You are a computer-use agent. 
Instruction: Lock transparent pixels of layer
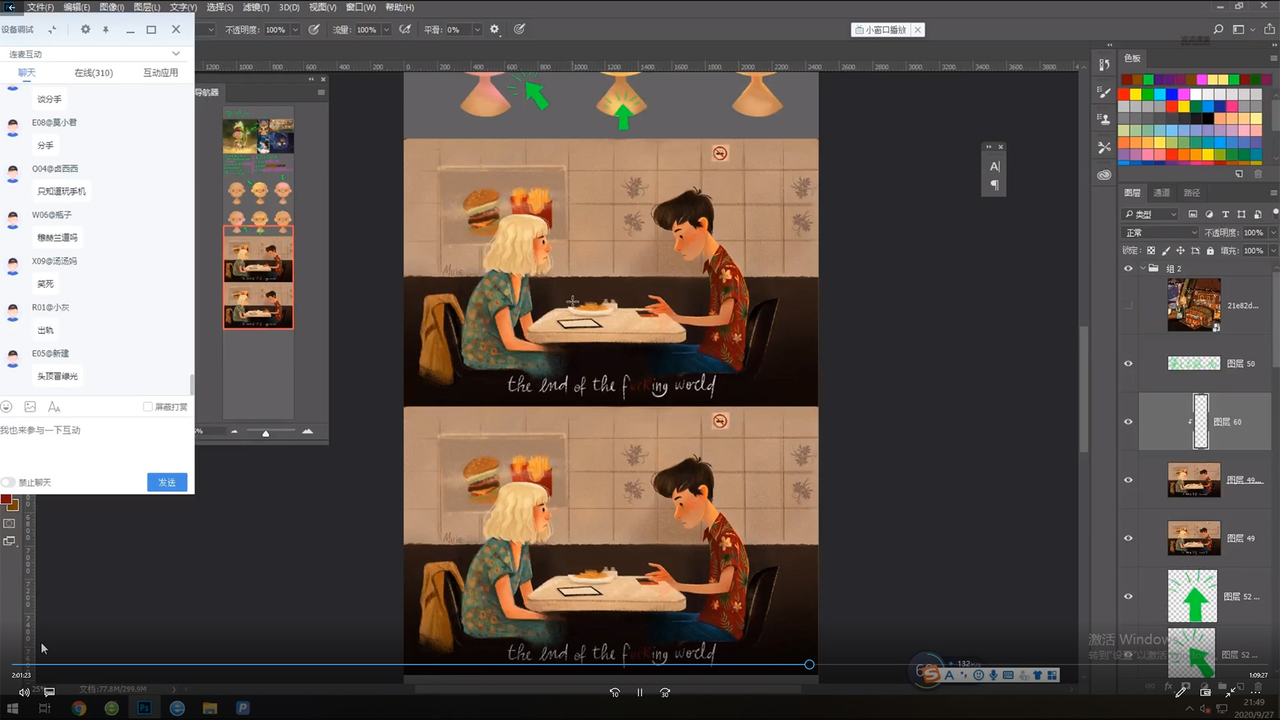[1151, 251]
